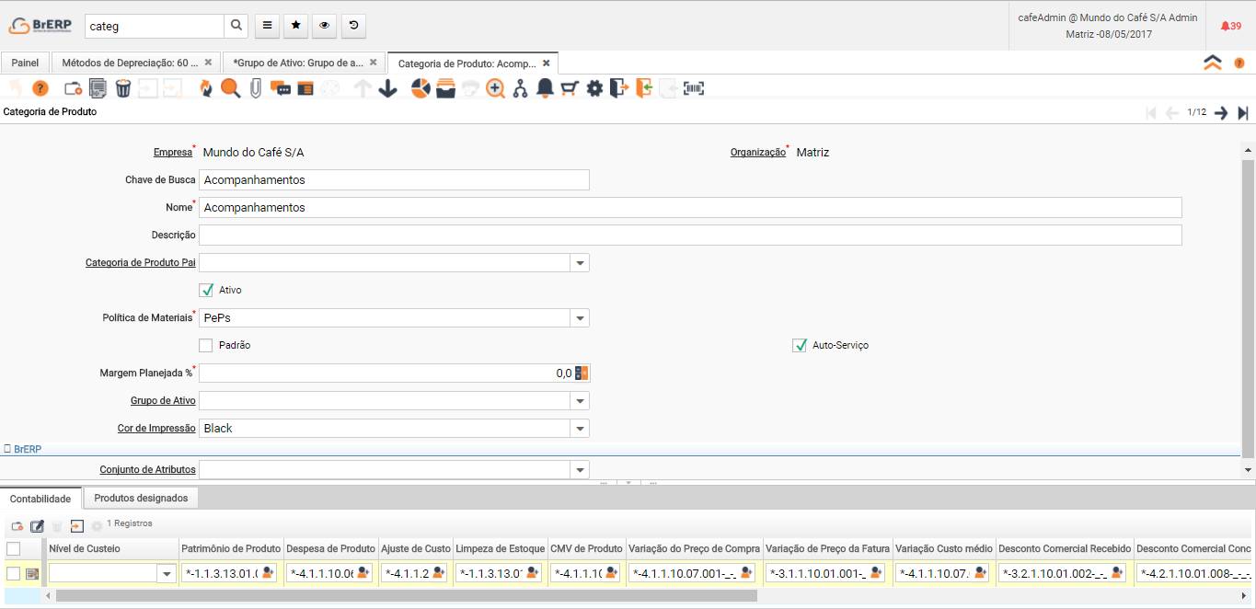Viewport: 1256px width, 609px height.
Task: Click the vertical scrollbar of the form
Action: tap(1248, 307)
